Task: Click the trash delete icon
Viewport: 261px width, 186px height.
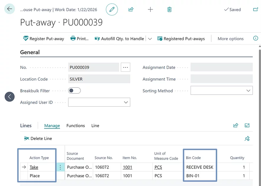Action: point(169,9)
